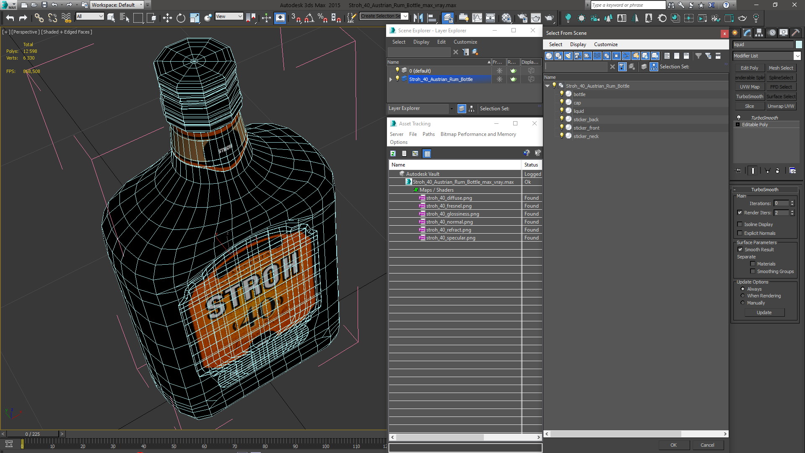805x453 pixels.
Task: Open the Hierarchy command panel tab
Action: (x=759, y=33)
